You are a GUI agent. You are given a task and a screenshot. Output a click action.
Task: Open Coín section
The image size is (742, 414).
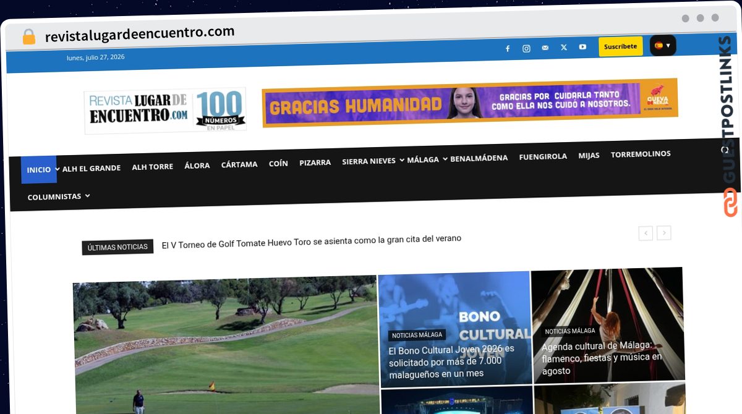click(x=278, y=164)
